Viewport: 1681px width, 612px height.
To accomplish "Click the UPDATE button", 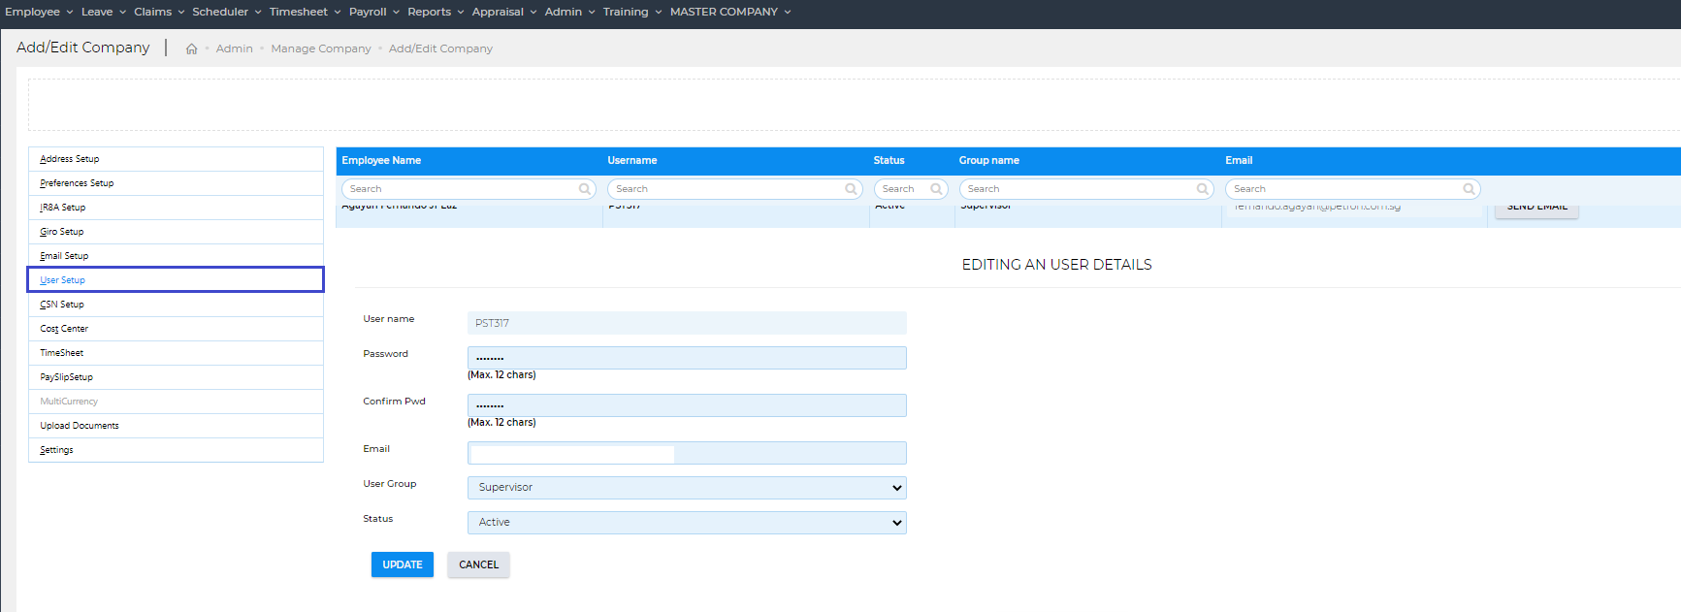I will (403, 564).
